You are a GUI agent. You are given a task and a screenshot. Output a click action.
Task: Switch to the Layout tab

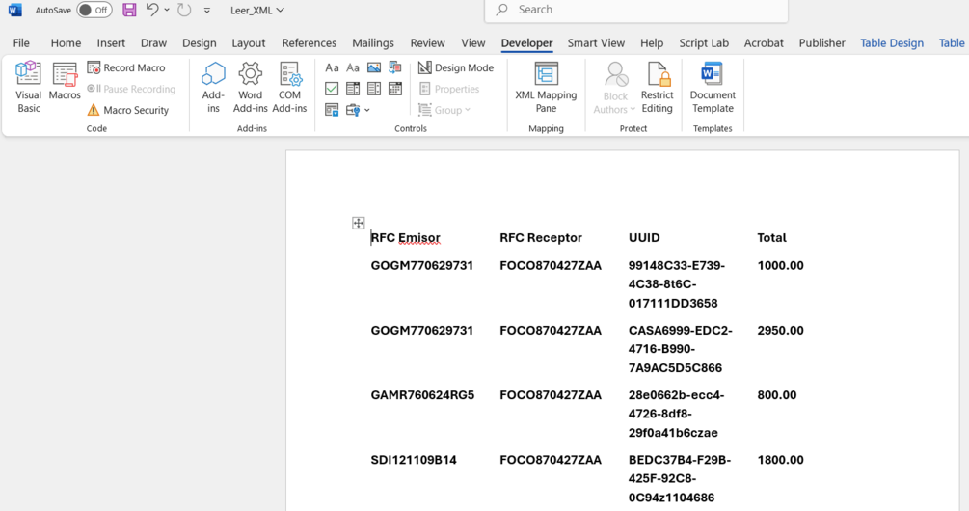pos(249,43)
